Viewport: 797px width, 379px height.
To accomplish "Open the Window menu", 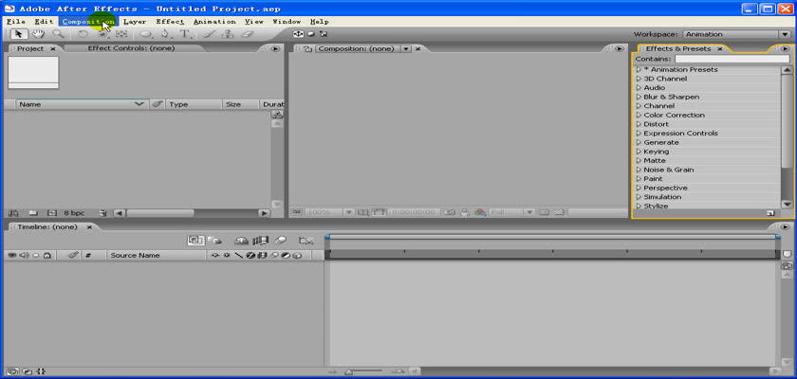I will click(x=287, y=22).
